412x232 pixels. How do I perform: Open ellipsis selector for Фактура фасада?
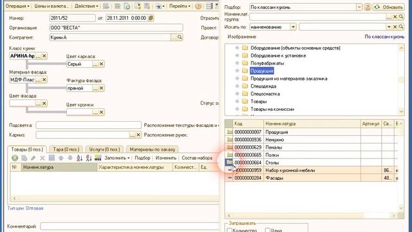click(95, 88)
